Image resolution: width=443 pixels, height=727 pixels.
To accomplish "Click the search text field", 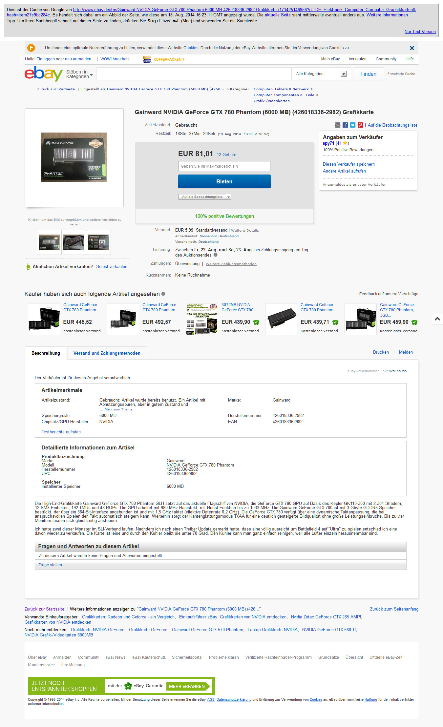I will 194,74.
